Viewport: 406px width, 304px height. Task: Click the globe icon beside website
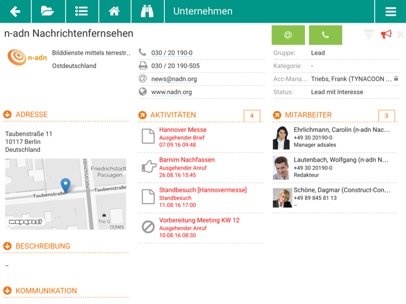143,91
